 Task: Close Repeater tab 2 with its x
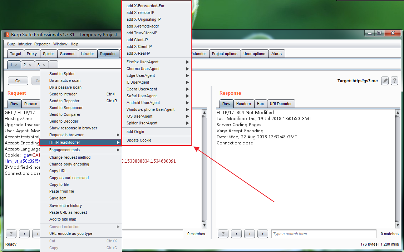30,65
